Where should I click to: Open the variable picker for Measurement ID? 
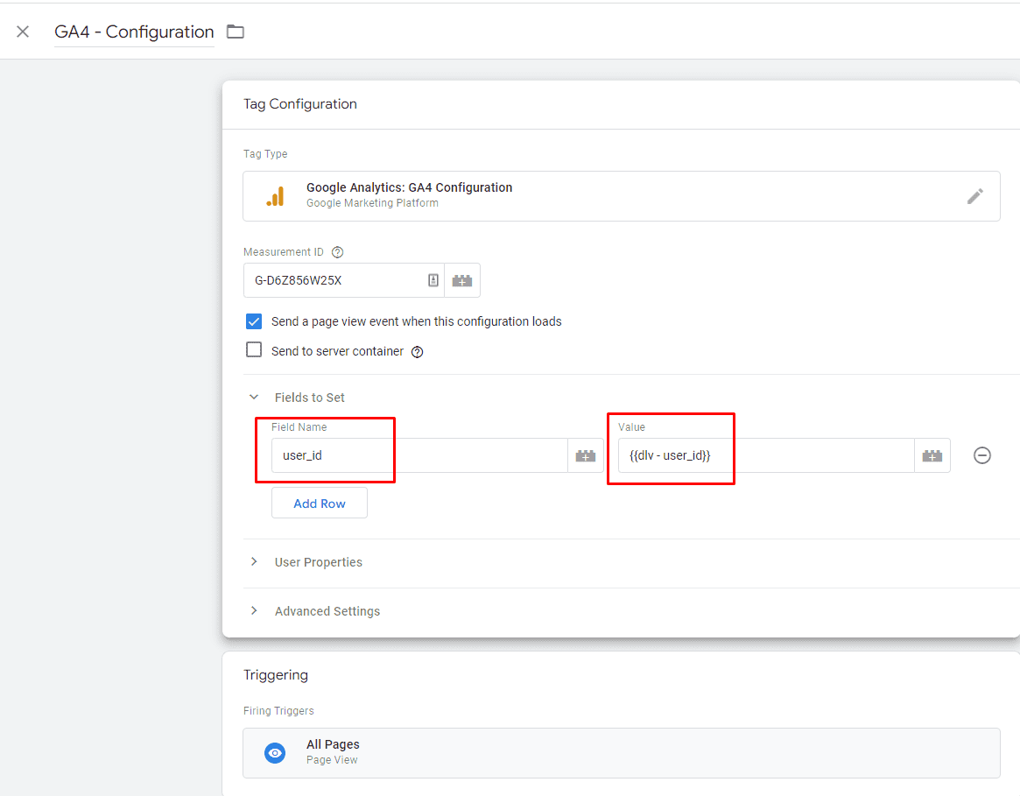pyautogui.click(x=462, y=279)
